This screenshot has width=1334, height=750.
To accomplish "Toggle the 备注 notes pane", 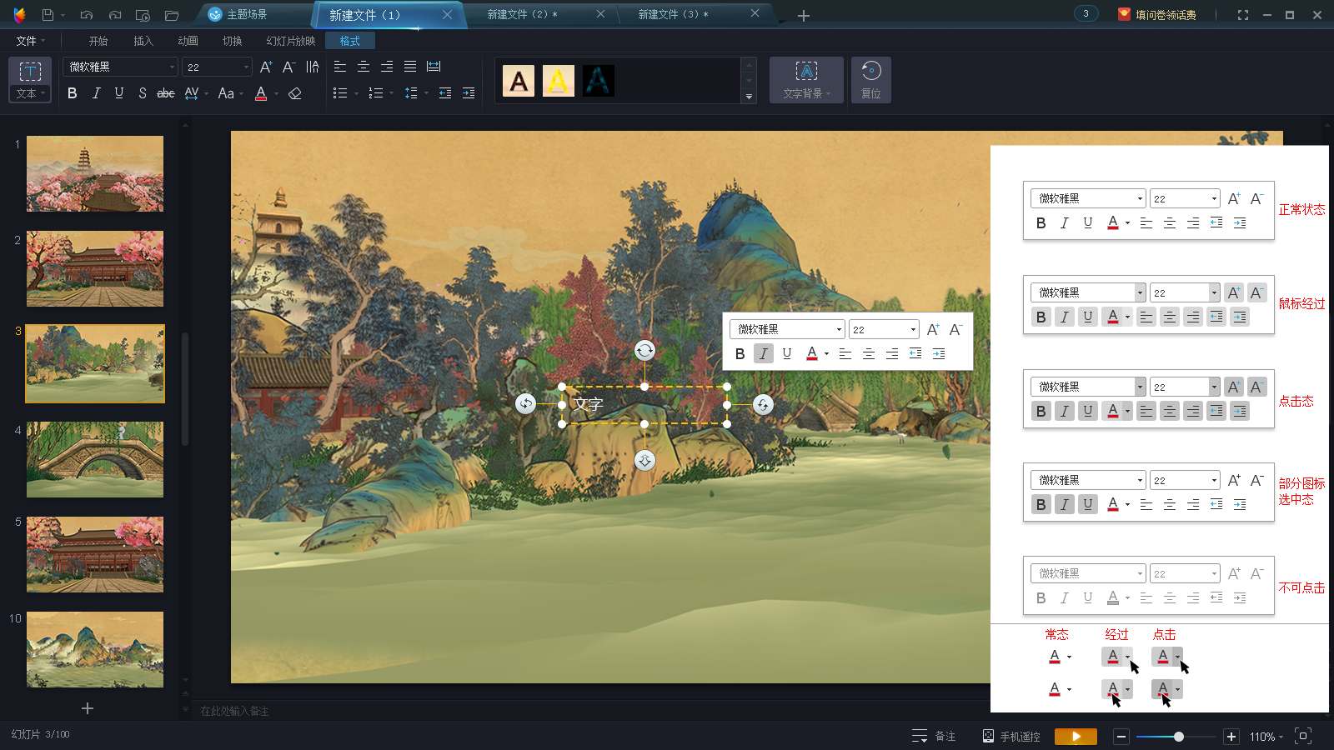I will pos(934,736).
